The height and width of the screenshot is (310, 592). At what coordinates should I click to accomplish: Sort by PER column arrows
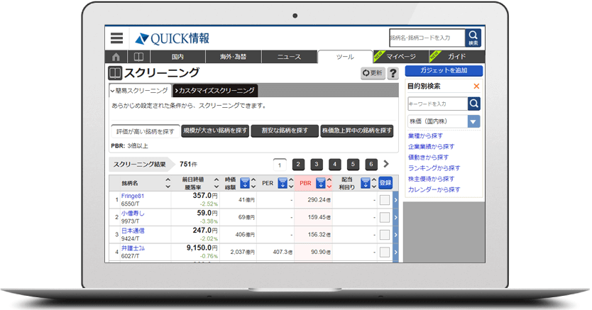coord(291,183)
